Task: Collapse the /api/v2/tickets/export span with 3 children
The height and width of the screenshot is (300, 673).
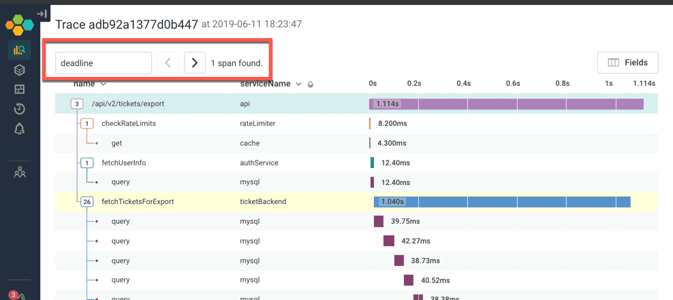Action: pyautogui.click(x=78, y=104)
